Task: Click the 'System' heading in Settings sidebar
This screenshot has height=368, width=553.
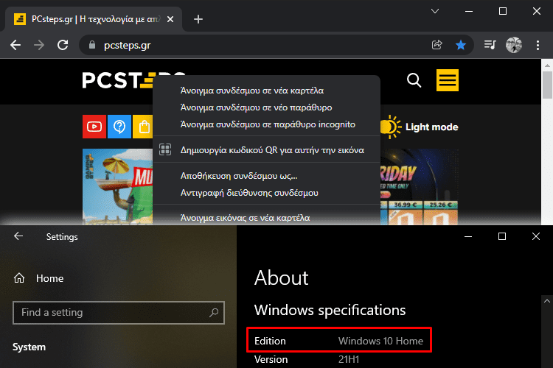Action: (x=29, y=347)
